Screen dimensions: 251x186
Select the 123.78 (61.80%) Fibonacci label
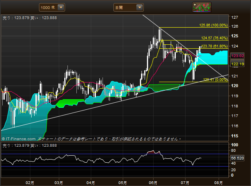214,46
